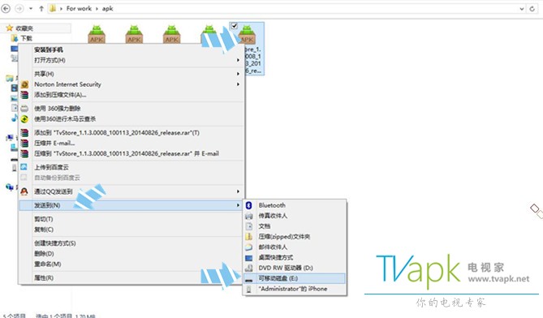Click 360 trojan scan icon
This screenshot has height=318, width=543.
click(24, 118)
